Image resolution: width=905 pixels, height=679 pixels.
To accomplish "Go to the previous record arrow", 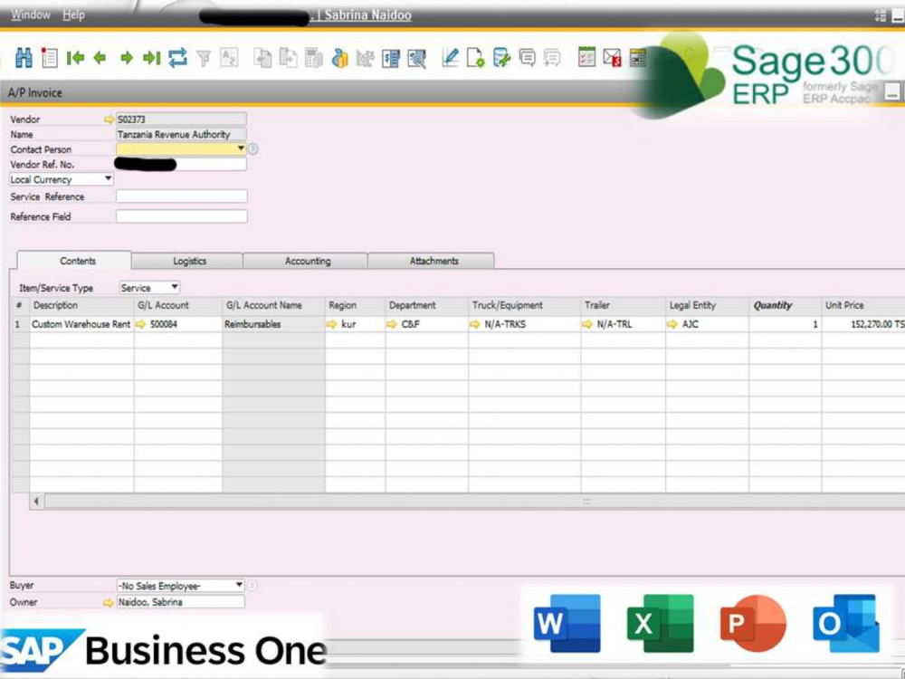I will click(100, 58).
